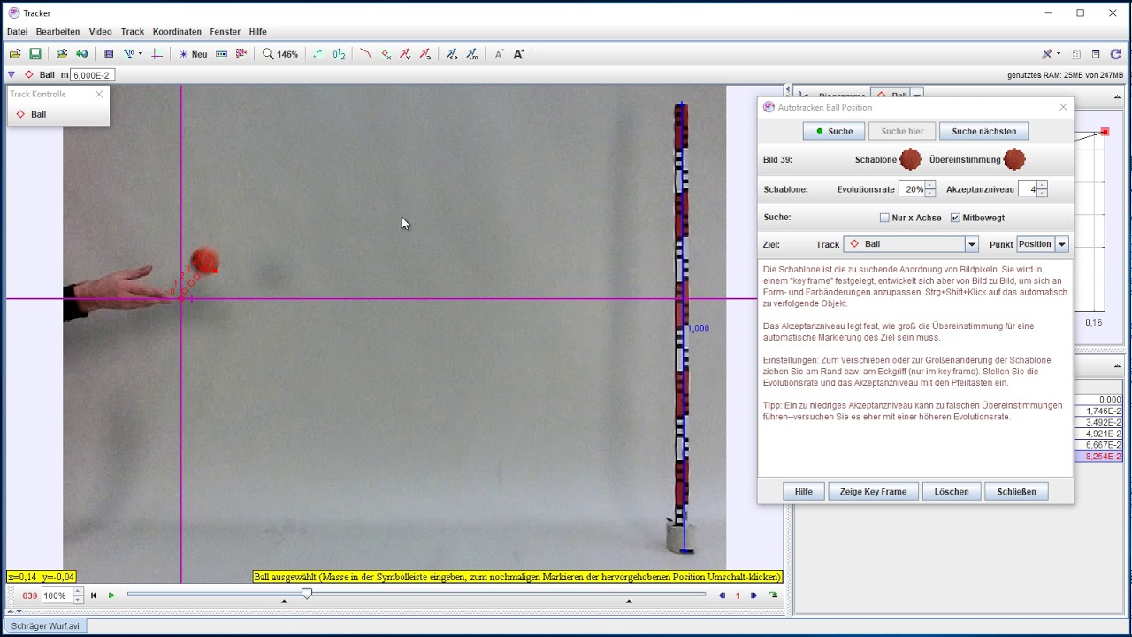Screen dimensions: 1132x637
Task: Uncheck the Mitbewegt checkbox
Action: pyautogui.click(x=955, y=218)
